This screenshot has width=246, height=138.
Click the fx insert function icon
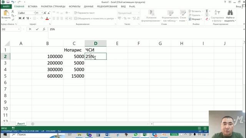point(44,29)
